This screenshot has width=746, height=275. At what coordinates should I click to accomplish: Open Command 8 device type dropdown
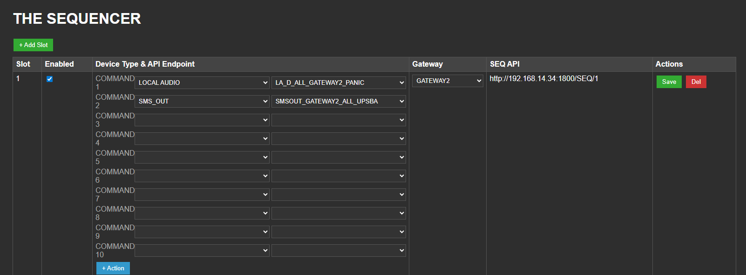click(x=202, y=213)
